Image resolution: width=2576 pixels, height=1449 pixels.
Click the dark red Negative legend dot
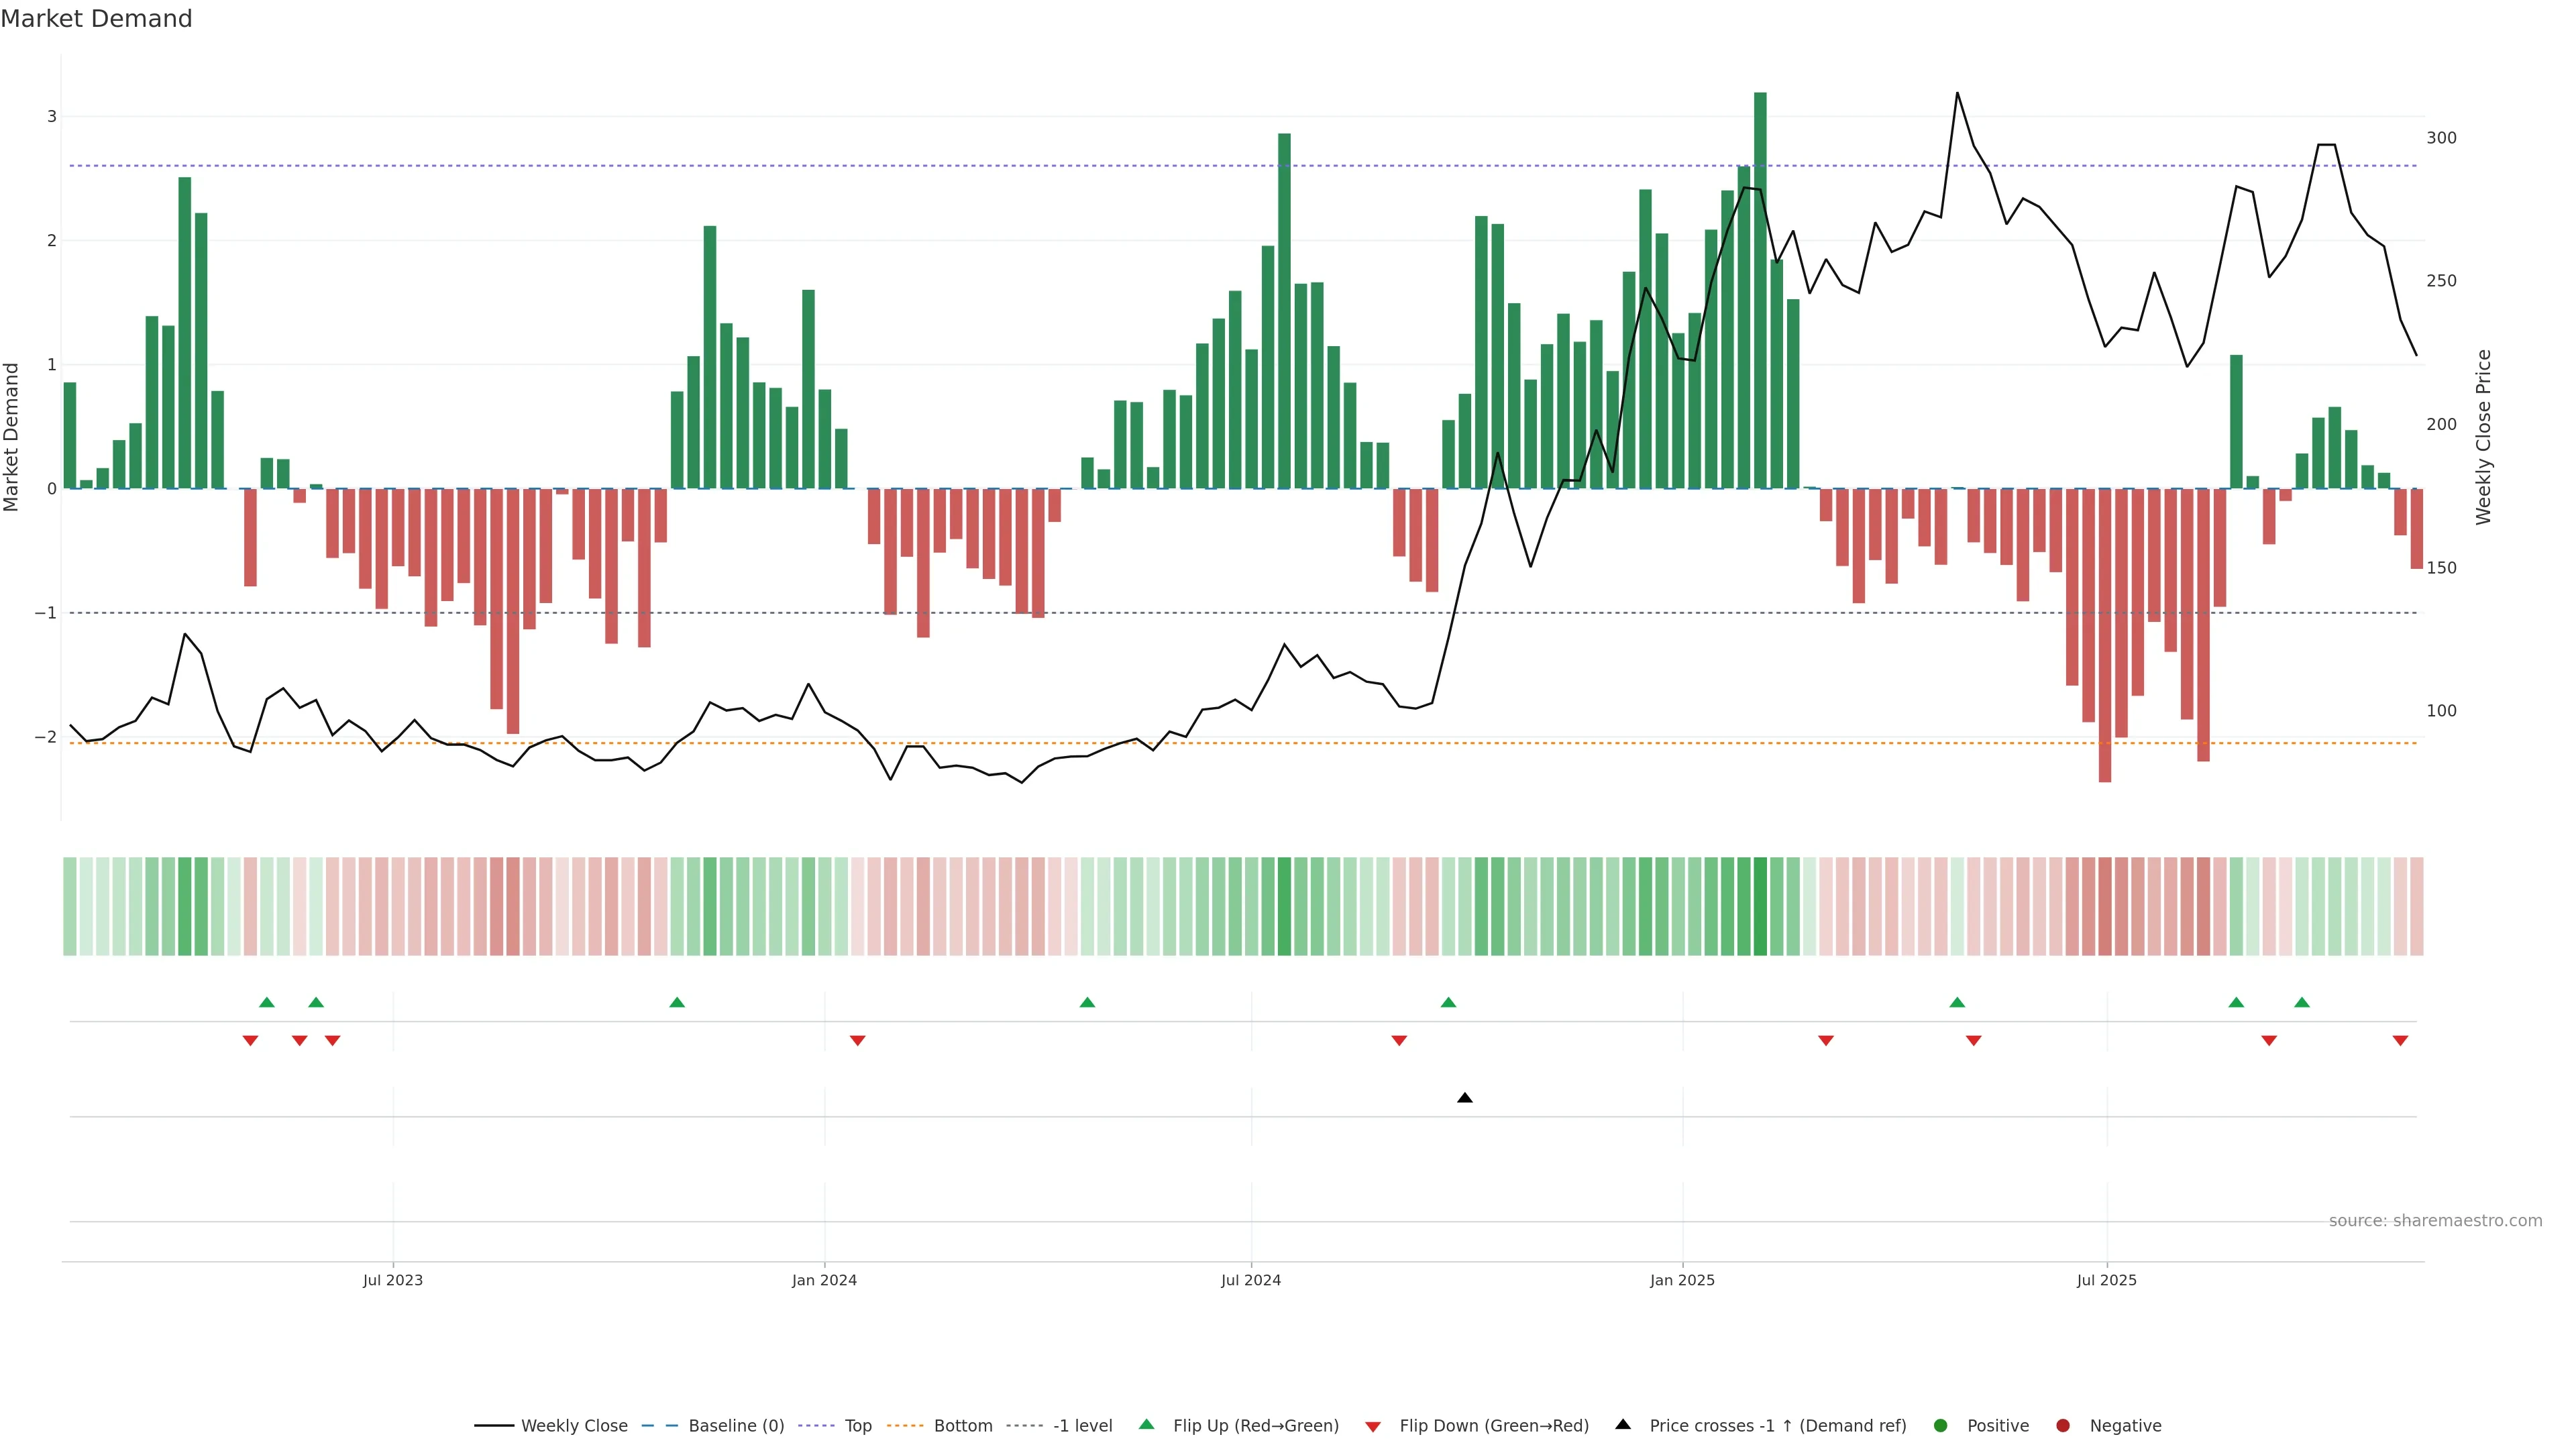(2063, 1425)
